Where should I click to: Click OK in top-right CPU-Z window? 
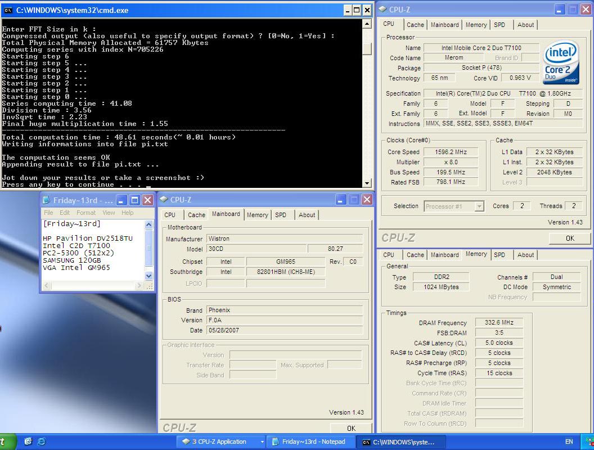[570, 238]
